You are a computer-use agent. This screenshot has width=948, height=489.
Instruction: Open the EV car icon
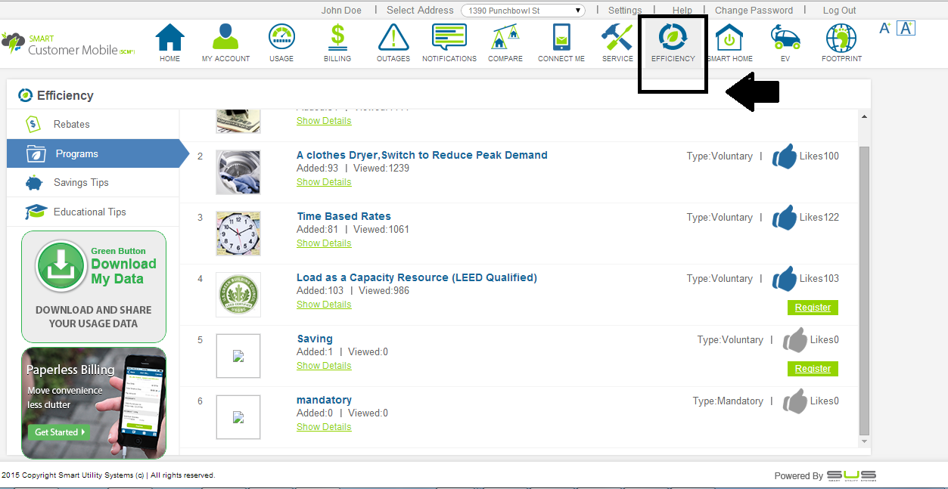[785, 39]
